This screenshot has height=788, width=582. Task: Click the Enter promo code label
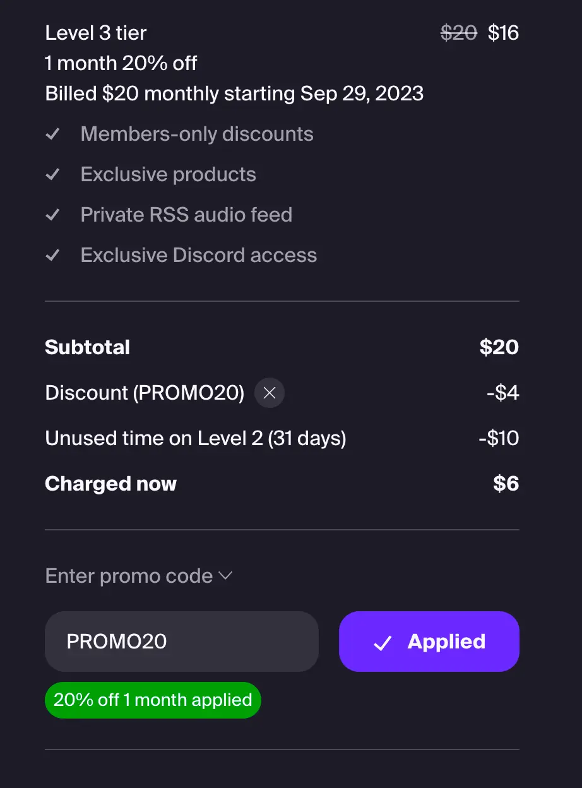129,576
